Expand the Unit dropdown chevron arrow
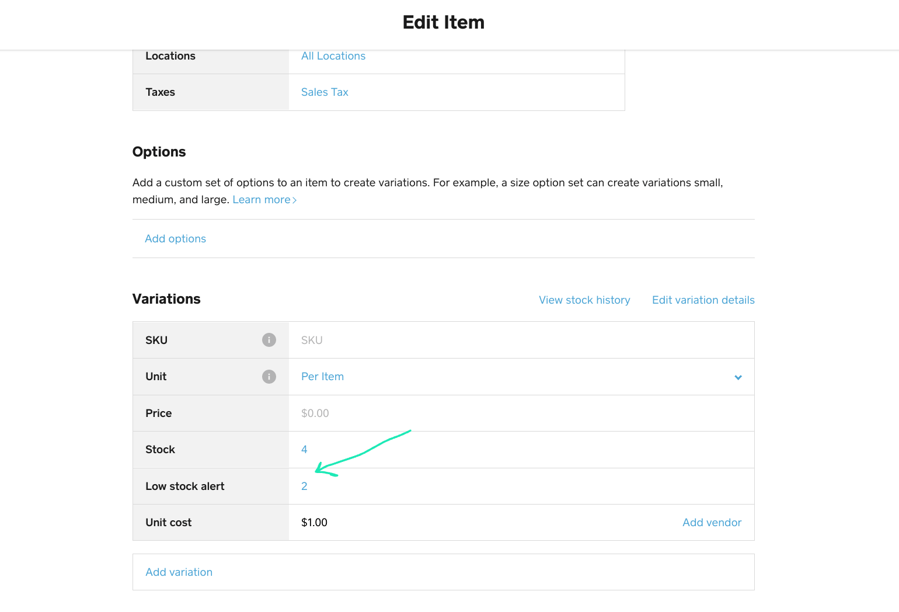The width and height of the screenshot is (899, 612). point(738,377)
